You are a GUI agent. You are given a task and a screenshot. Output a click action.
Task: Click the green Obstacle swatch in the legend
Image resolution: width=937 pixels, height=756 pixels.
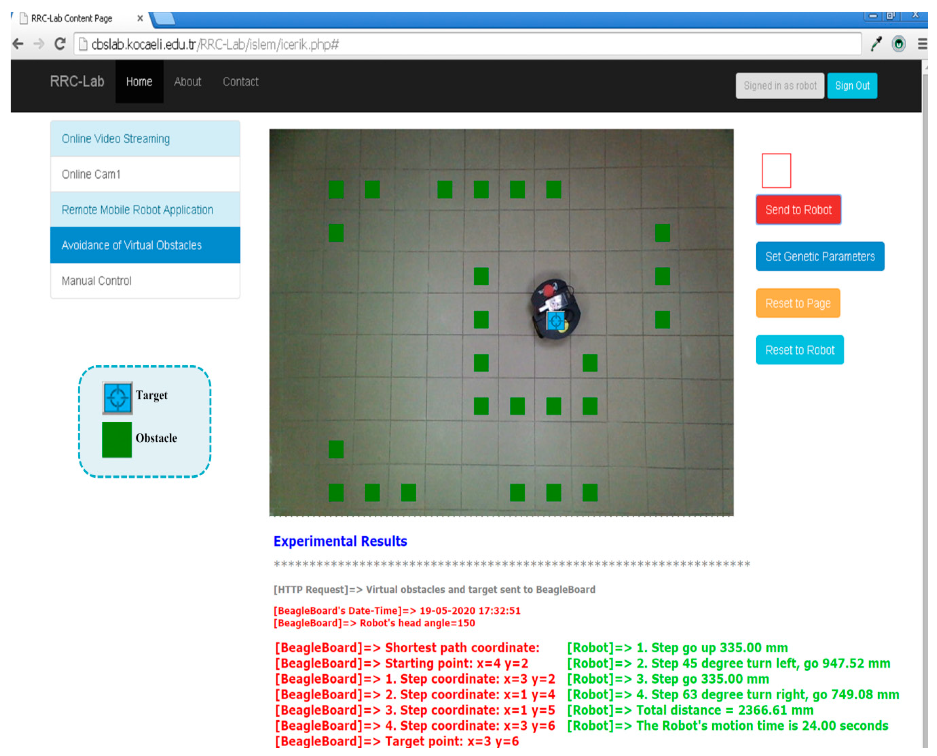[x=117, y=440]
